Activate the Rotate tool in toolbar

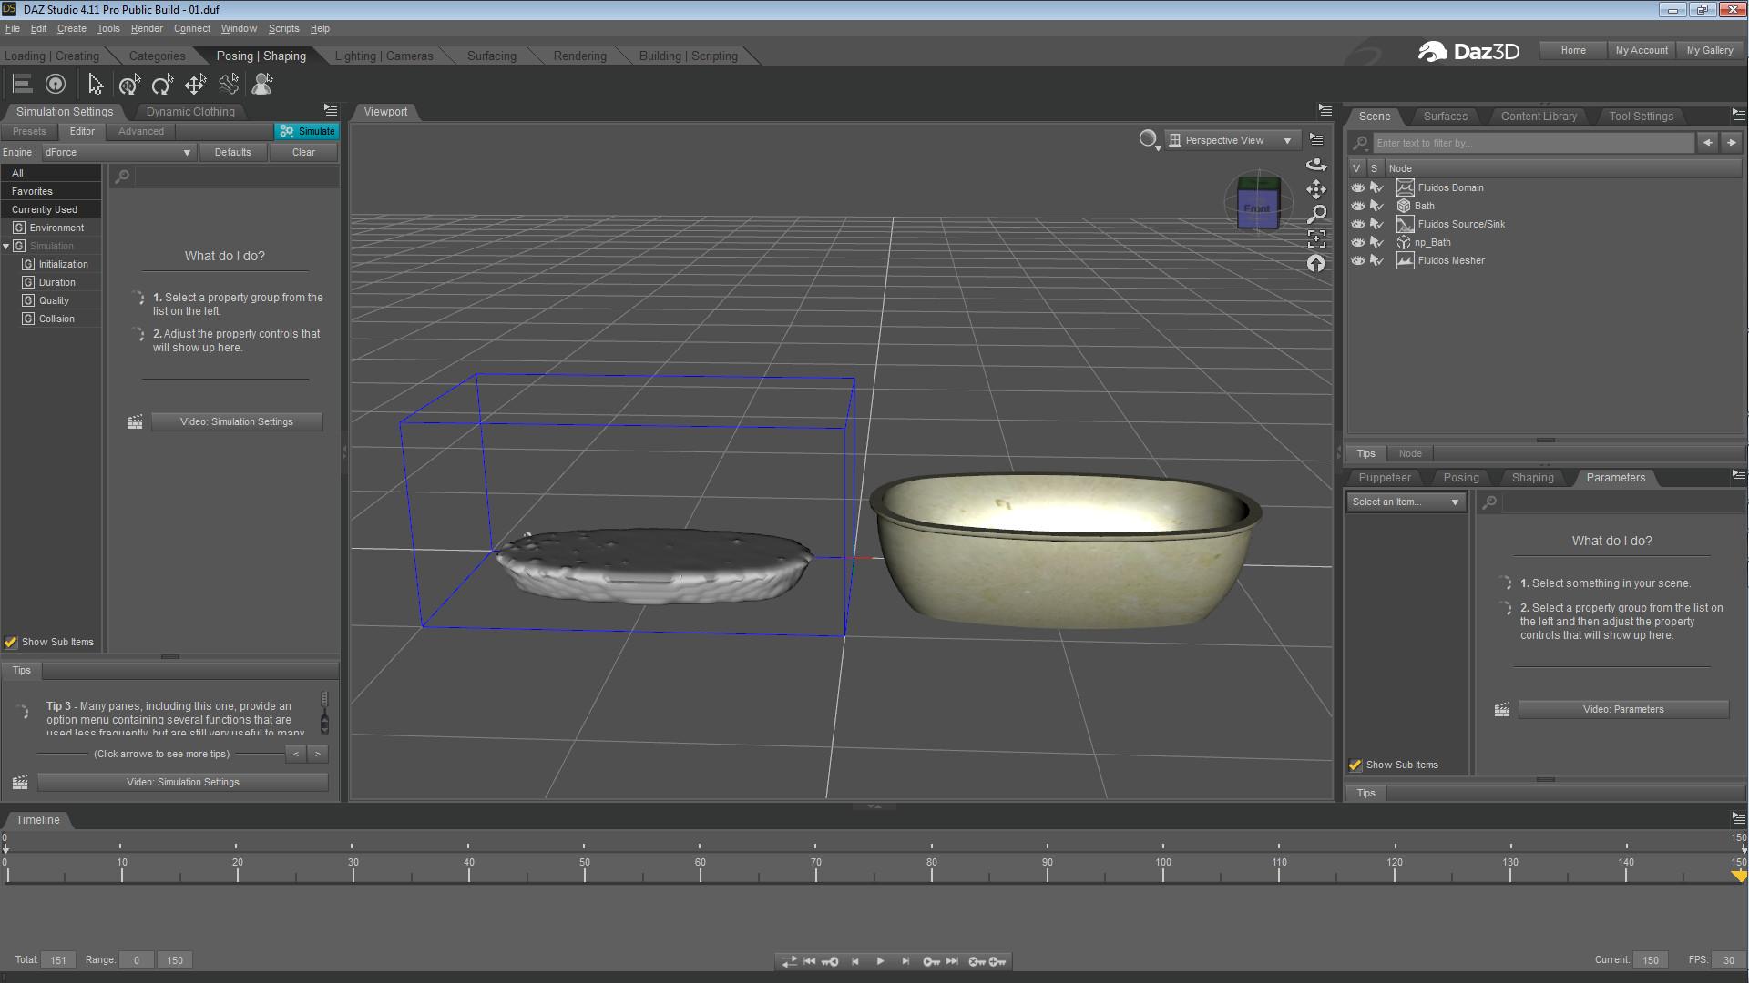point(162,85)
